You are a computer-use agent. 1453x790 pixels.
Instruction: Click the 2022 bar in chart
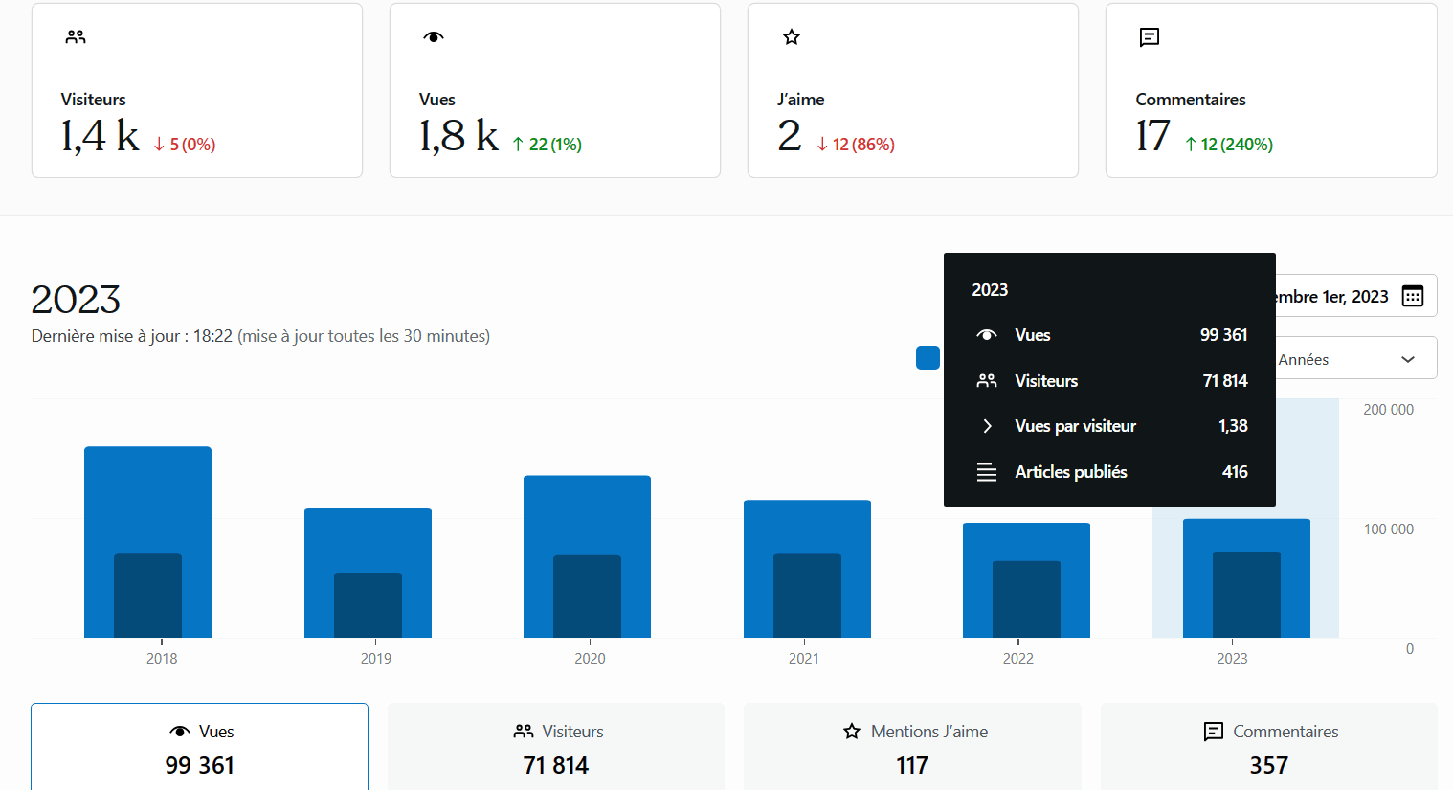coord(1026,580)
